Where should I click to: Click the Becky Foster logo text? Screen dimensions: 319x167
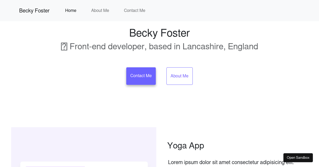point(34,11)
